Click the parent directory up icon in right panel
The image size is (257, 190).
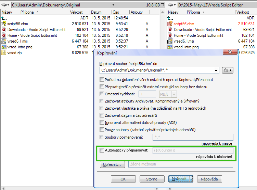pos(169,18)
